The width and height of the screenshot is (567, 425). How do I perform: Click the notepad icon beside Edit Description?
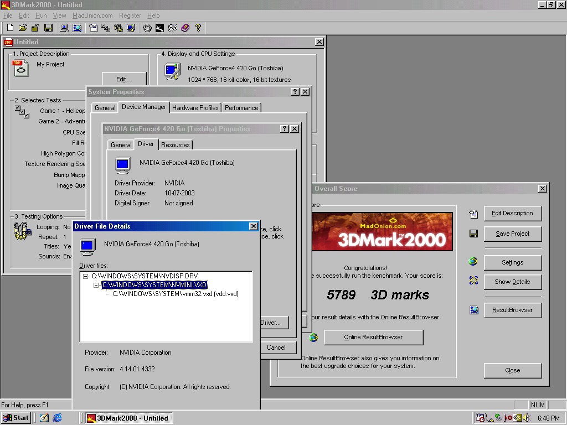473,214
